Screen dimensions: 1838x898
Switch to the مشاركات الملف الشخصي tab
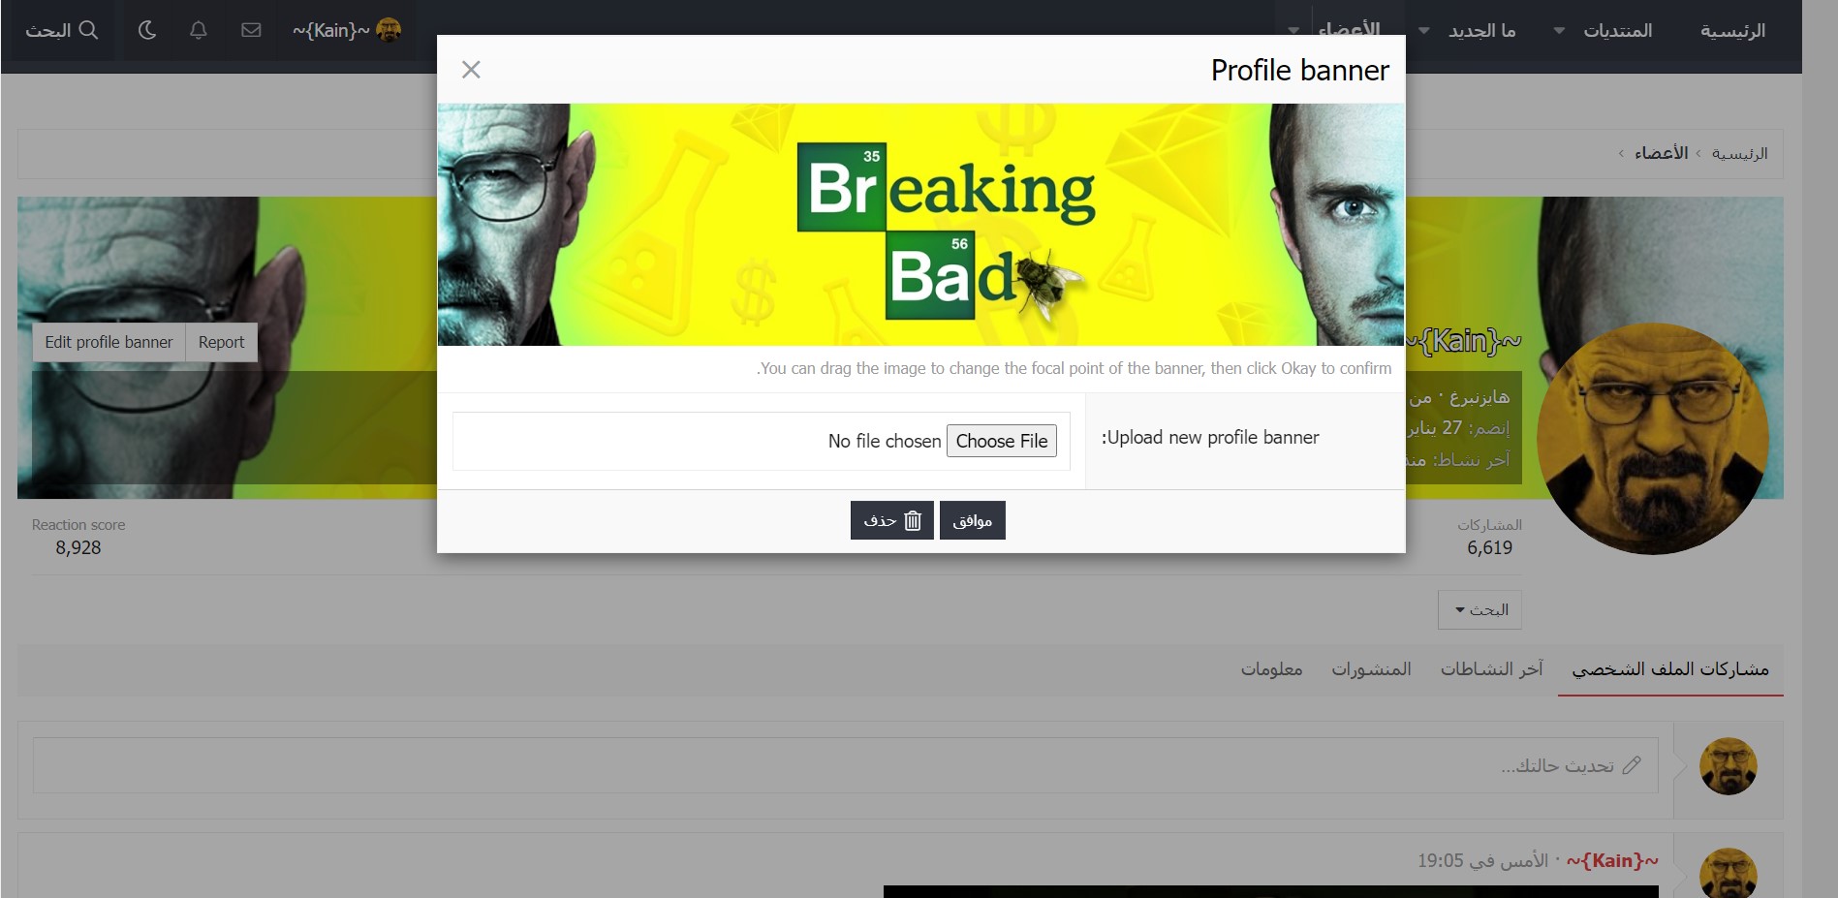(x=1670, y=669)
